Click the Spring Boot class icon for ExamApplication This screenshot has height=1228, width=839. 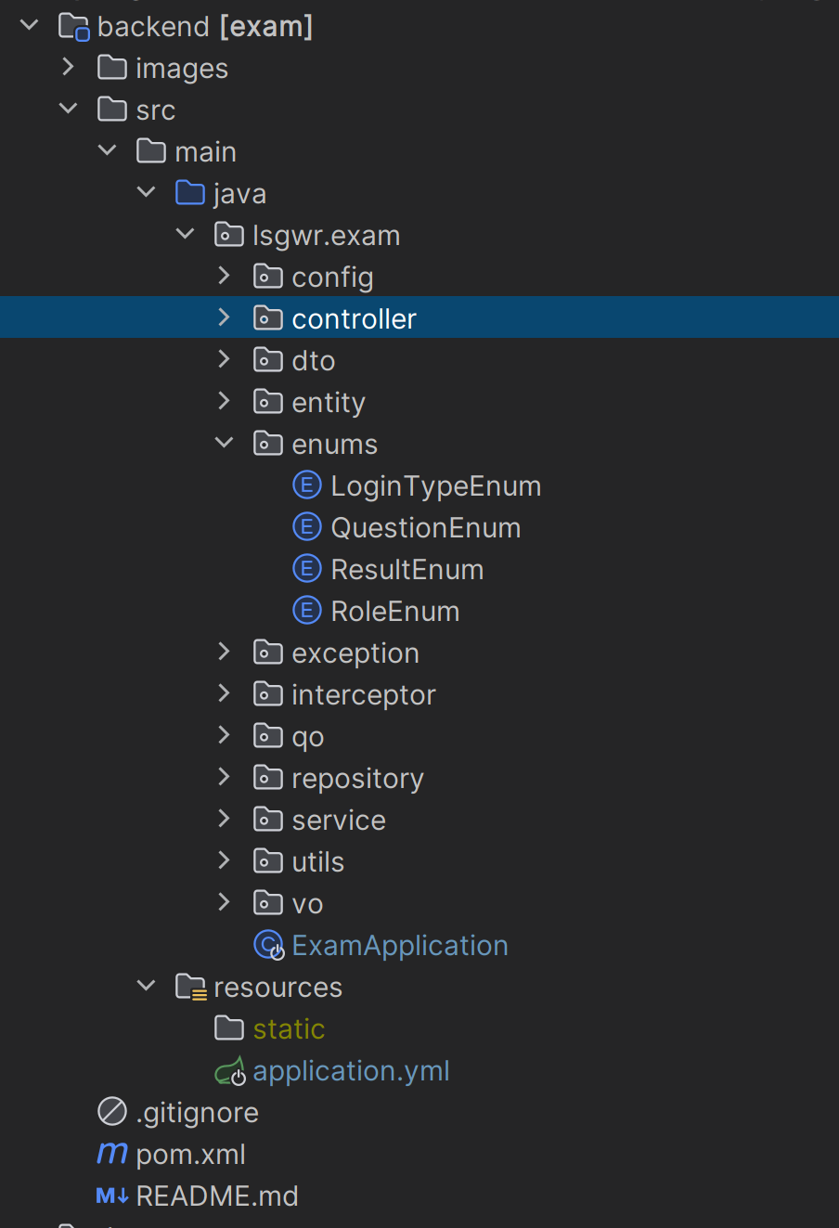[x=268, y=945]
